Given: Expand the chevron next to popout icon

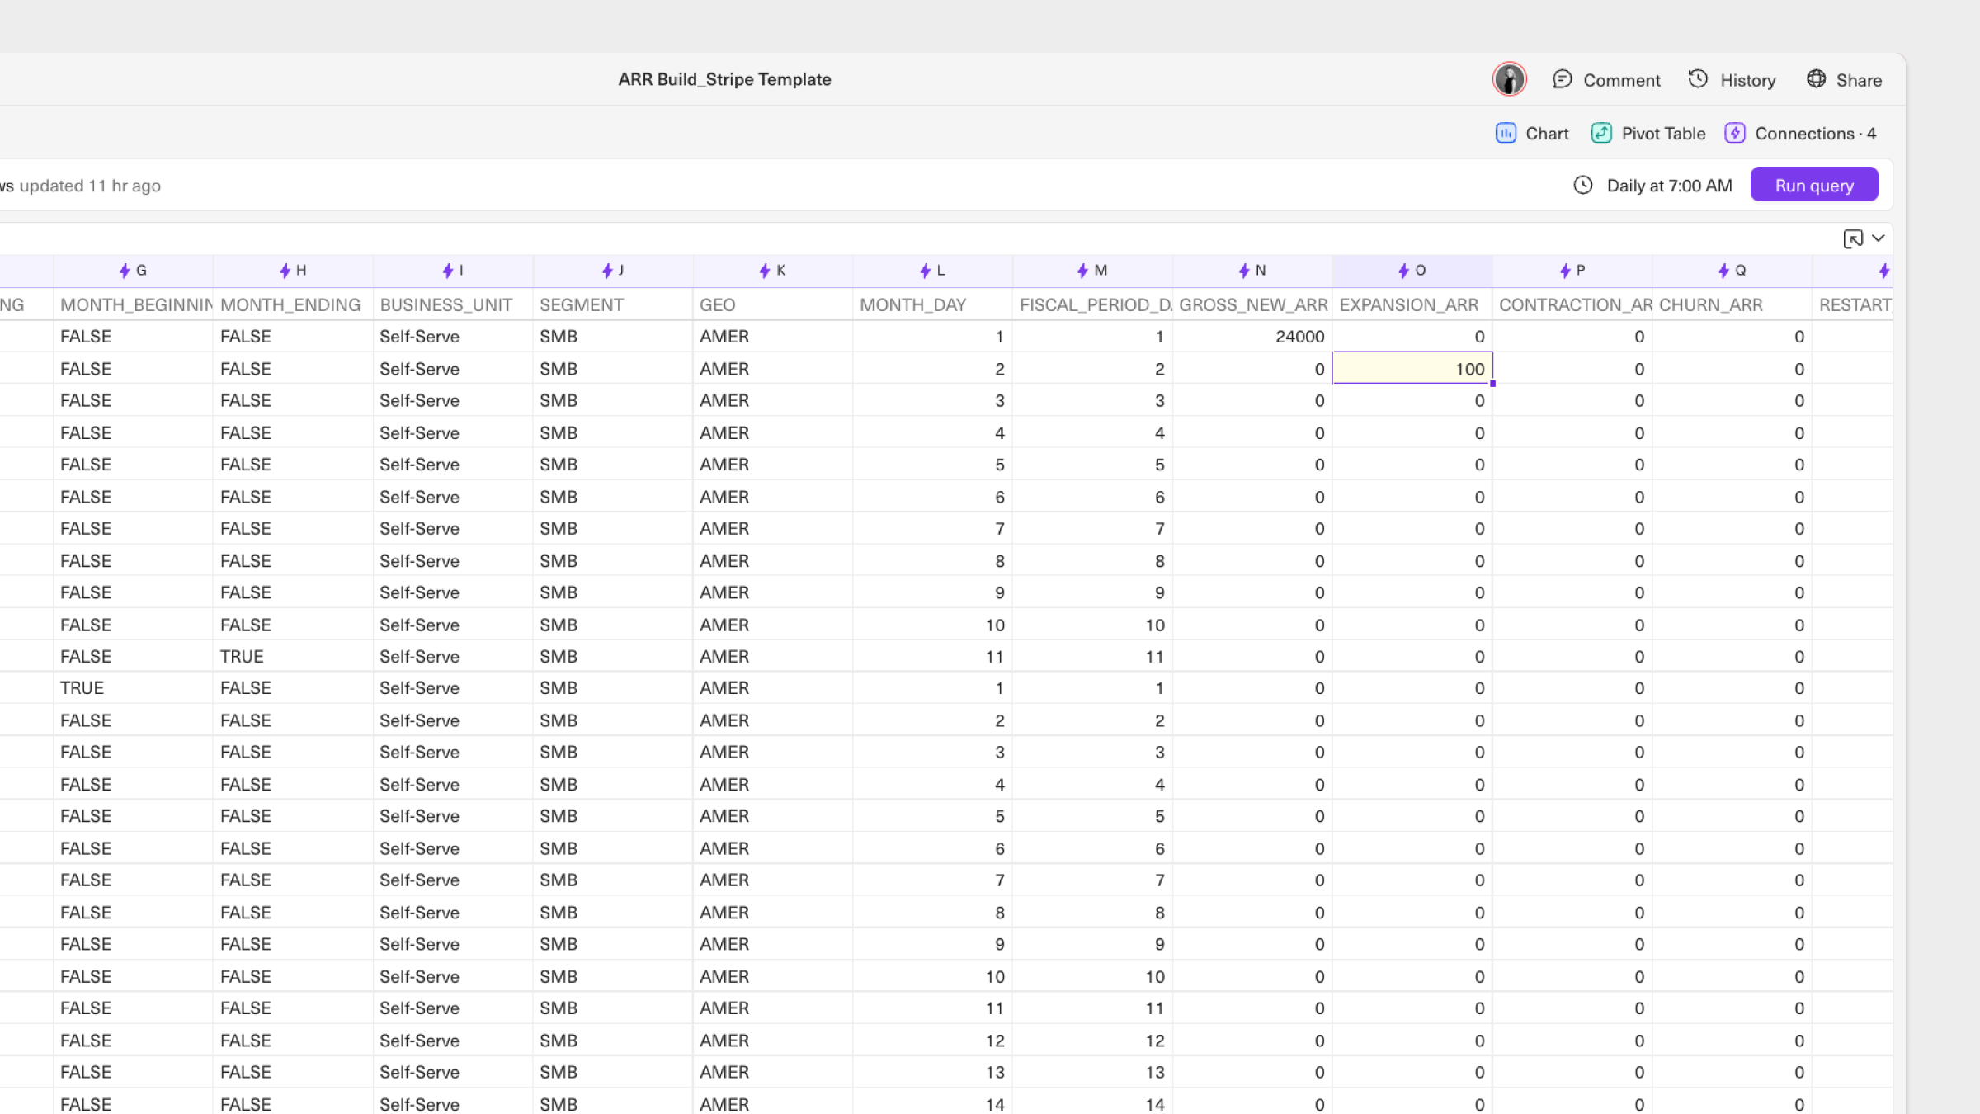Looking at the screenshot, I should coord(1879,238).
